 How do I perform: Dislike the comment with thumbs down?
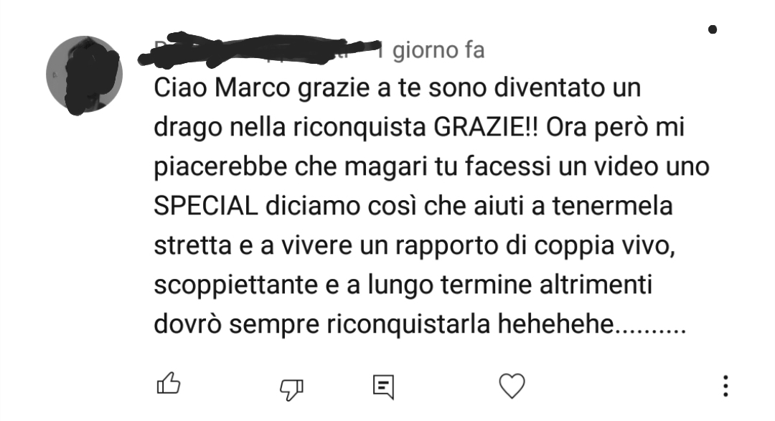pyautogui.click(x=291, y=389)
